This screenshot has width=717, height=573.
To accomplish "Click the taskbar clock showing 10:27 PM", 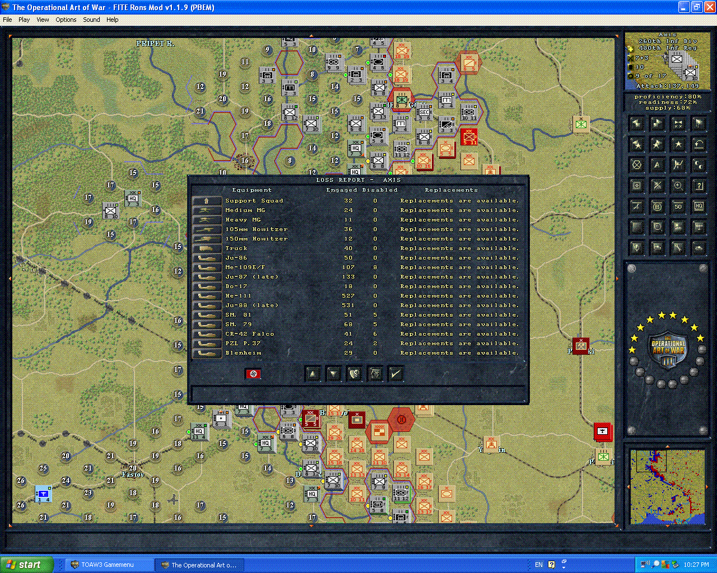I will 696,565.
